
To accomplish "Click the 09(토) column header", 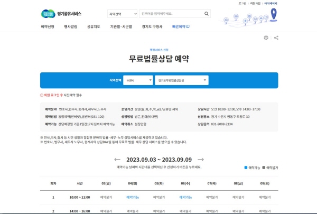I will (x=265, y=183).
